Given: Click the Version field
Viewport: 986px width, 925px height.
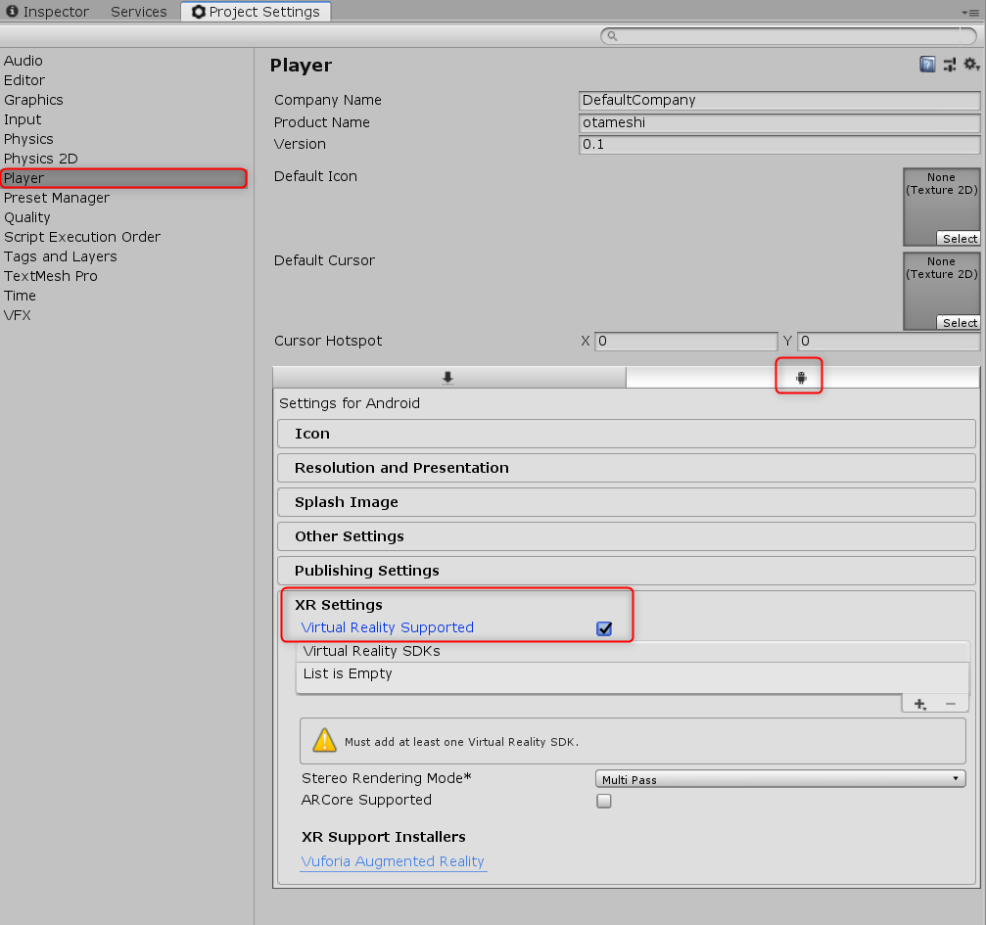Looking at the screenshot, I should click(x=779, y=144).
